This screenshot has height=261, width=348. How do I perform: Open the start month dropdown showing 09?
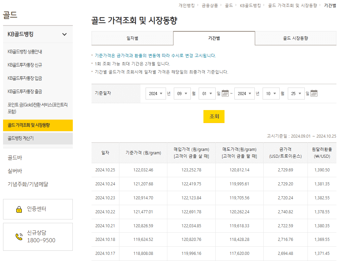182,93
